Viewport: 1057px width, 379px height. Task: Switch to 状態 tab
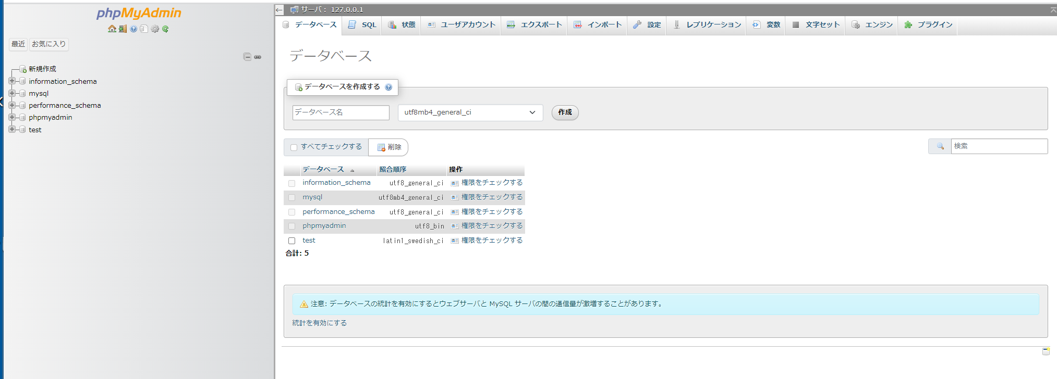click(x=402, y=25)
